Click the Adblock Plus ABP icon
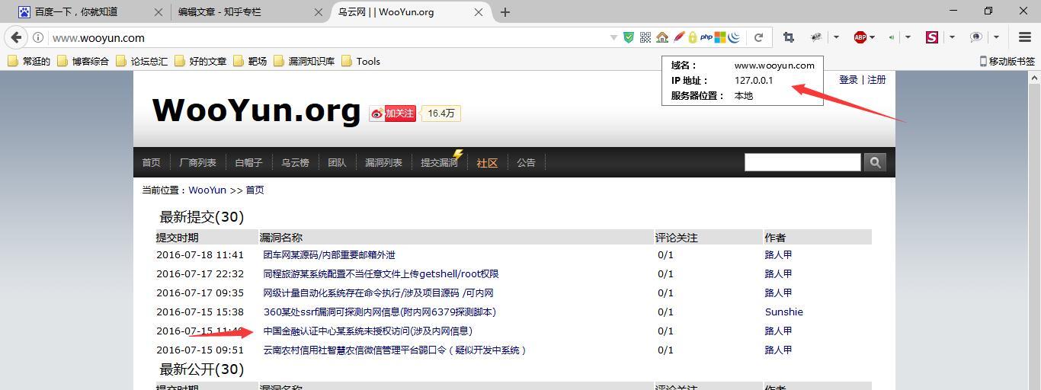Screen dimensions: 1041x390 click(x=860, y=37)
